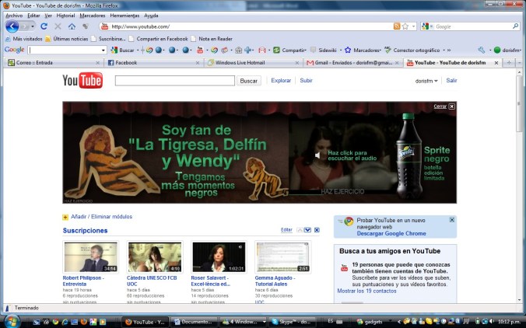Switch to the Windows Live Hotmail tab
The image size is (526, 328).
(253, 62)
